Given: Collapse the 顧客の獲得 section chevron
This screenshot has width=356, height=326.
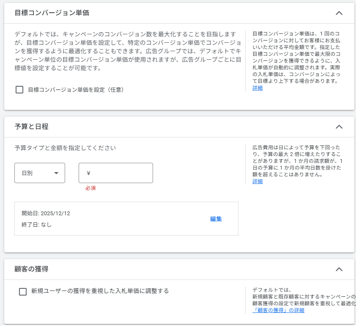Looking at the screenshot, I should [x=339, y=269].
